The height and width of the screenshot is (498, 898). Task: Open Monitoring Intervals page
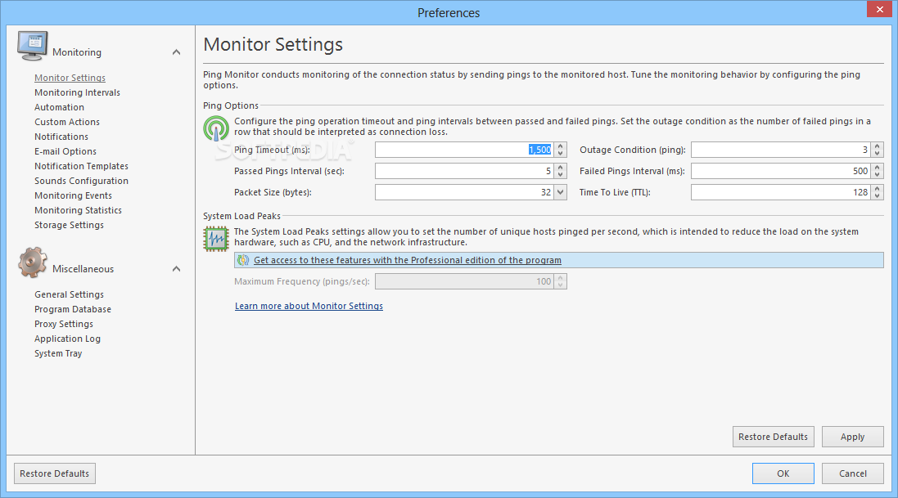pos(77,92)
